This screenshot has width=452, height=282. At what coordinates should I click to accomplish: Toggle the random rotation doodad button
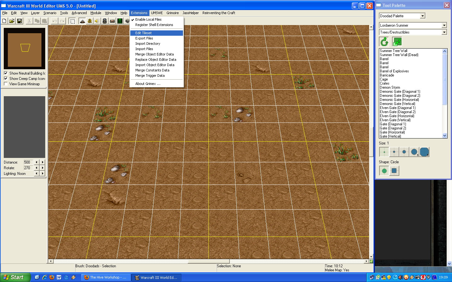pos(384,42)
